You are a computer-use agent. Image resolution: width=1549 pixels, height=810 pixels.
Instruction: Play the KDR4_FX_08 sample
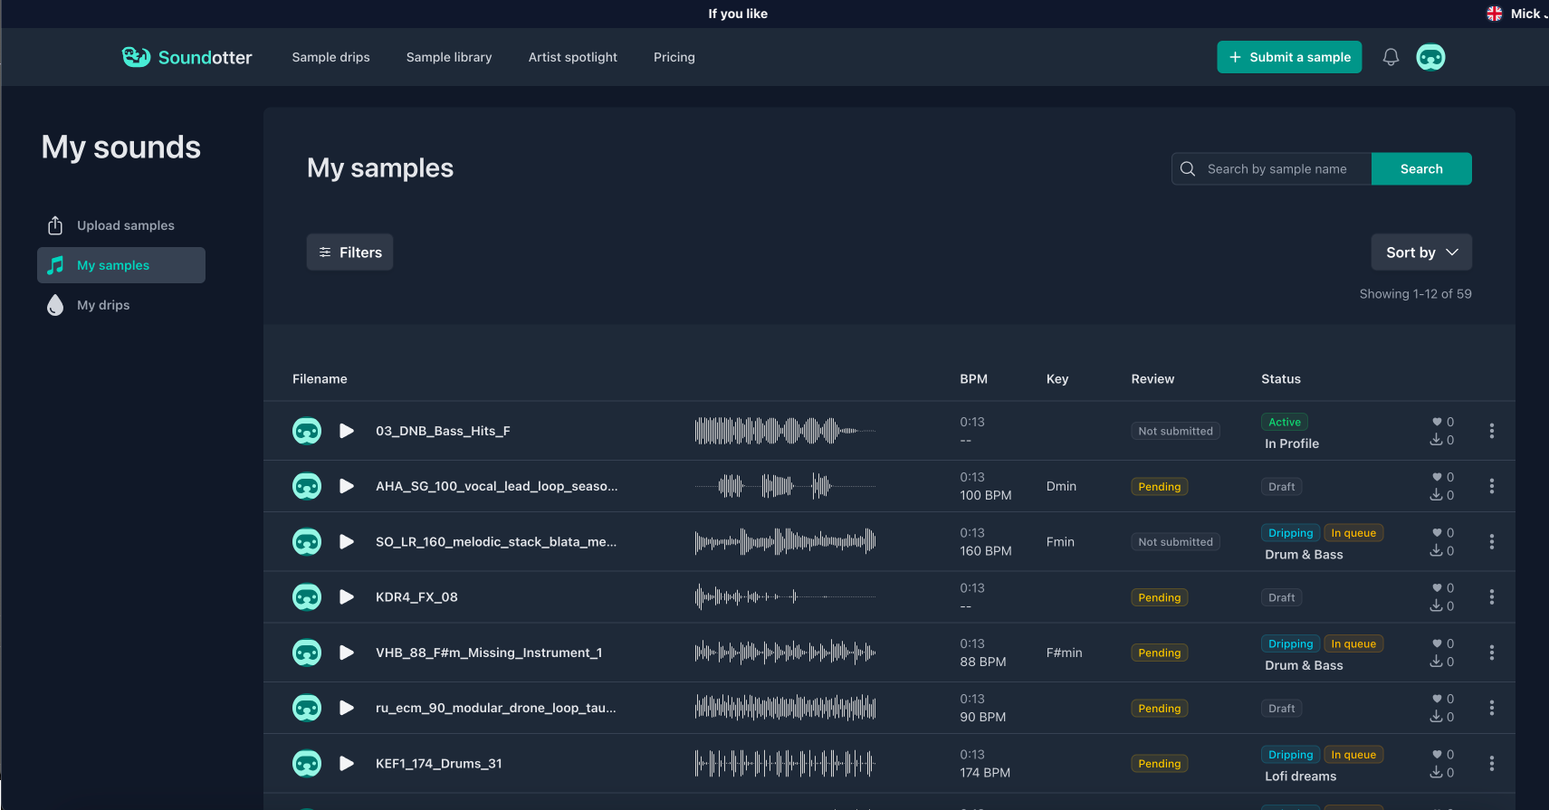pyautogui.click(x=346, y=597)
